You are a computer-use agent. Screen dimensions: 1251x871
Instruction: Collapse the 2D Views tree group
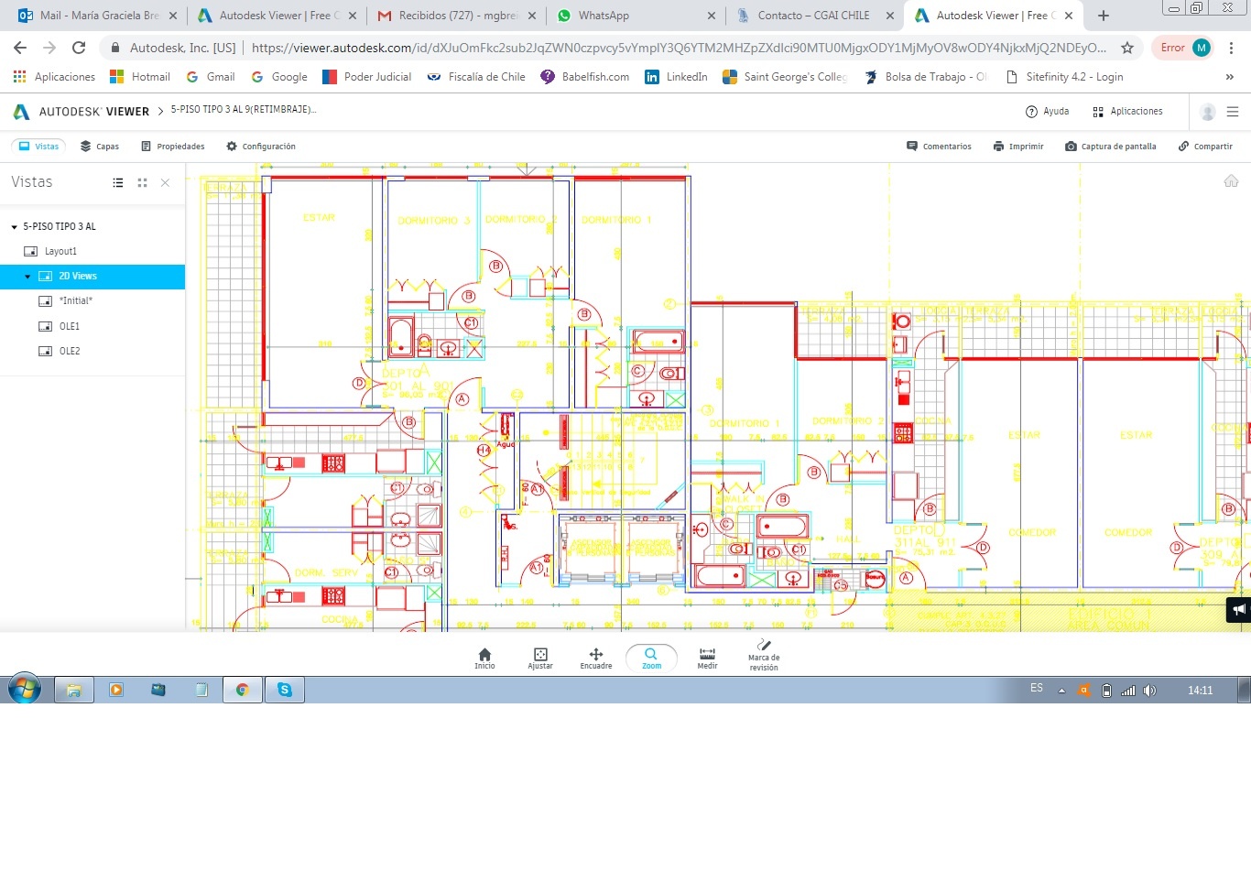point(27,277)
